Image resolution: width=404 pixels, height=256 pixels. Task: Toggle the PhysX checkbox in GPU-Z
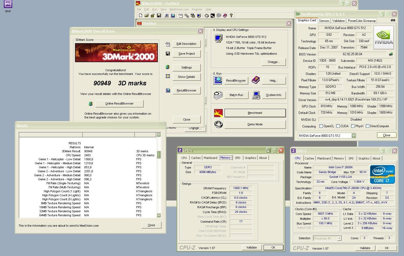pos(353,126)
